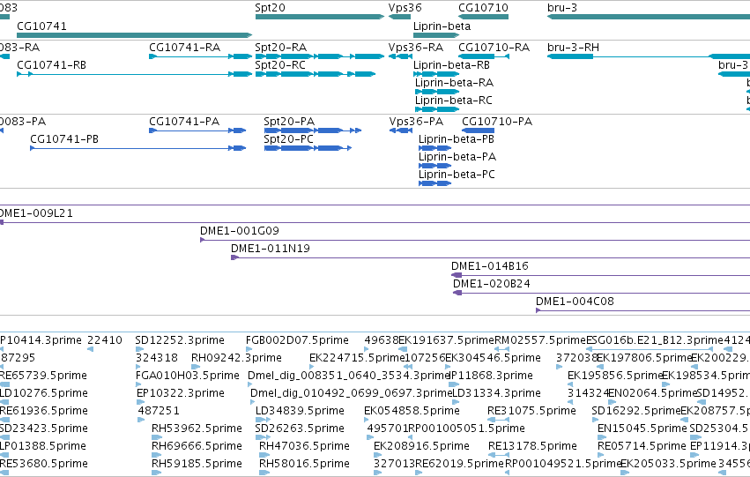
Task: Click transcript Liprin-beta-RC
Action: pos(437,109)
